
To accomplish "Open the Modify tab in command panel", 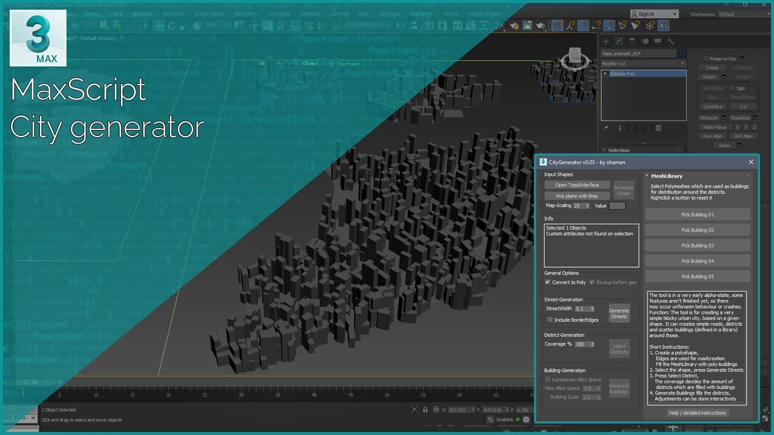I will pos(619,42).
